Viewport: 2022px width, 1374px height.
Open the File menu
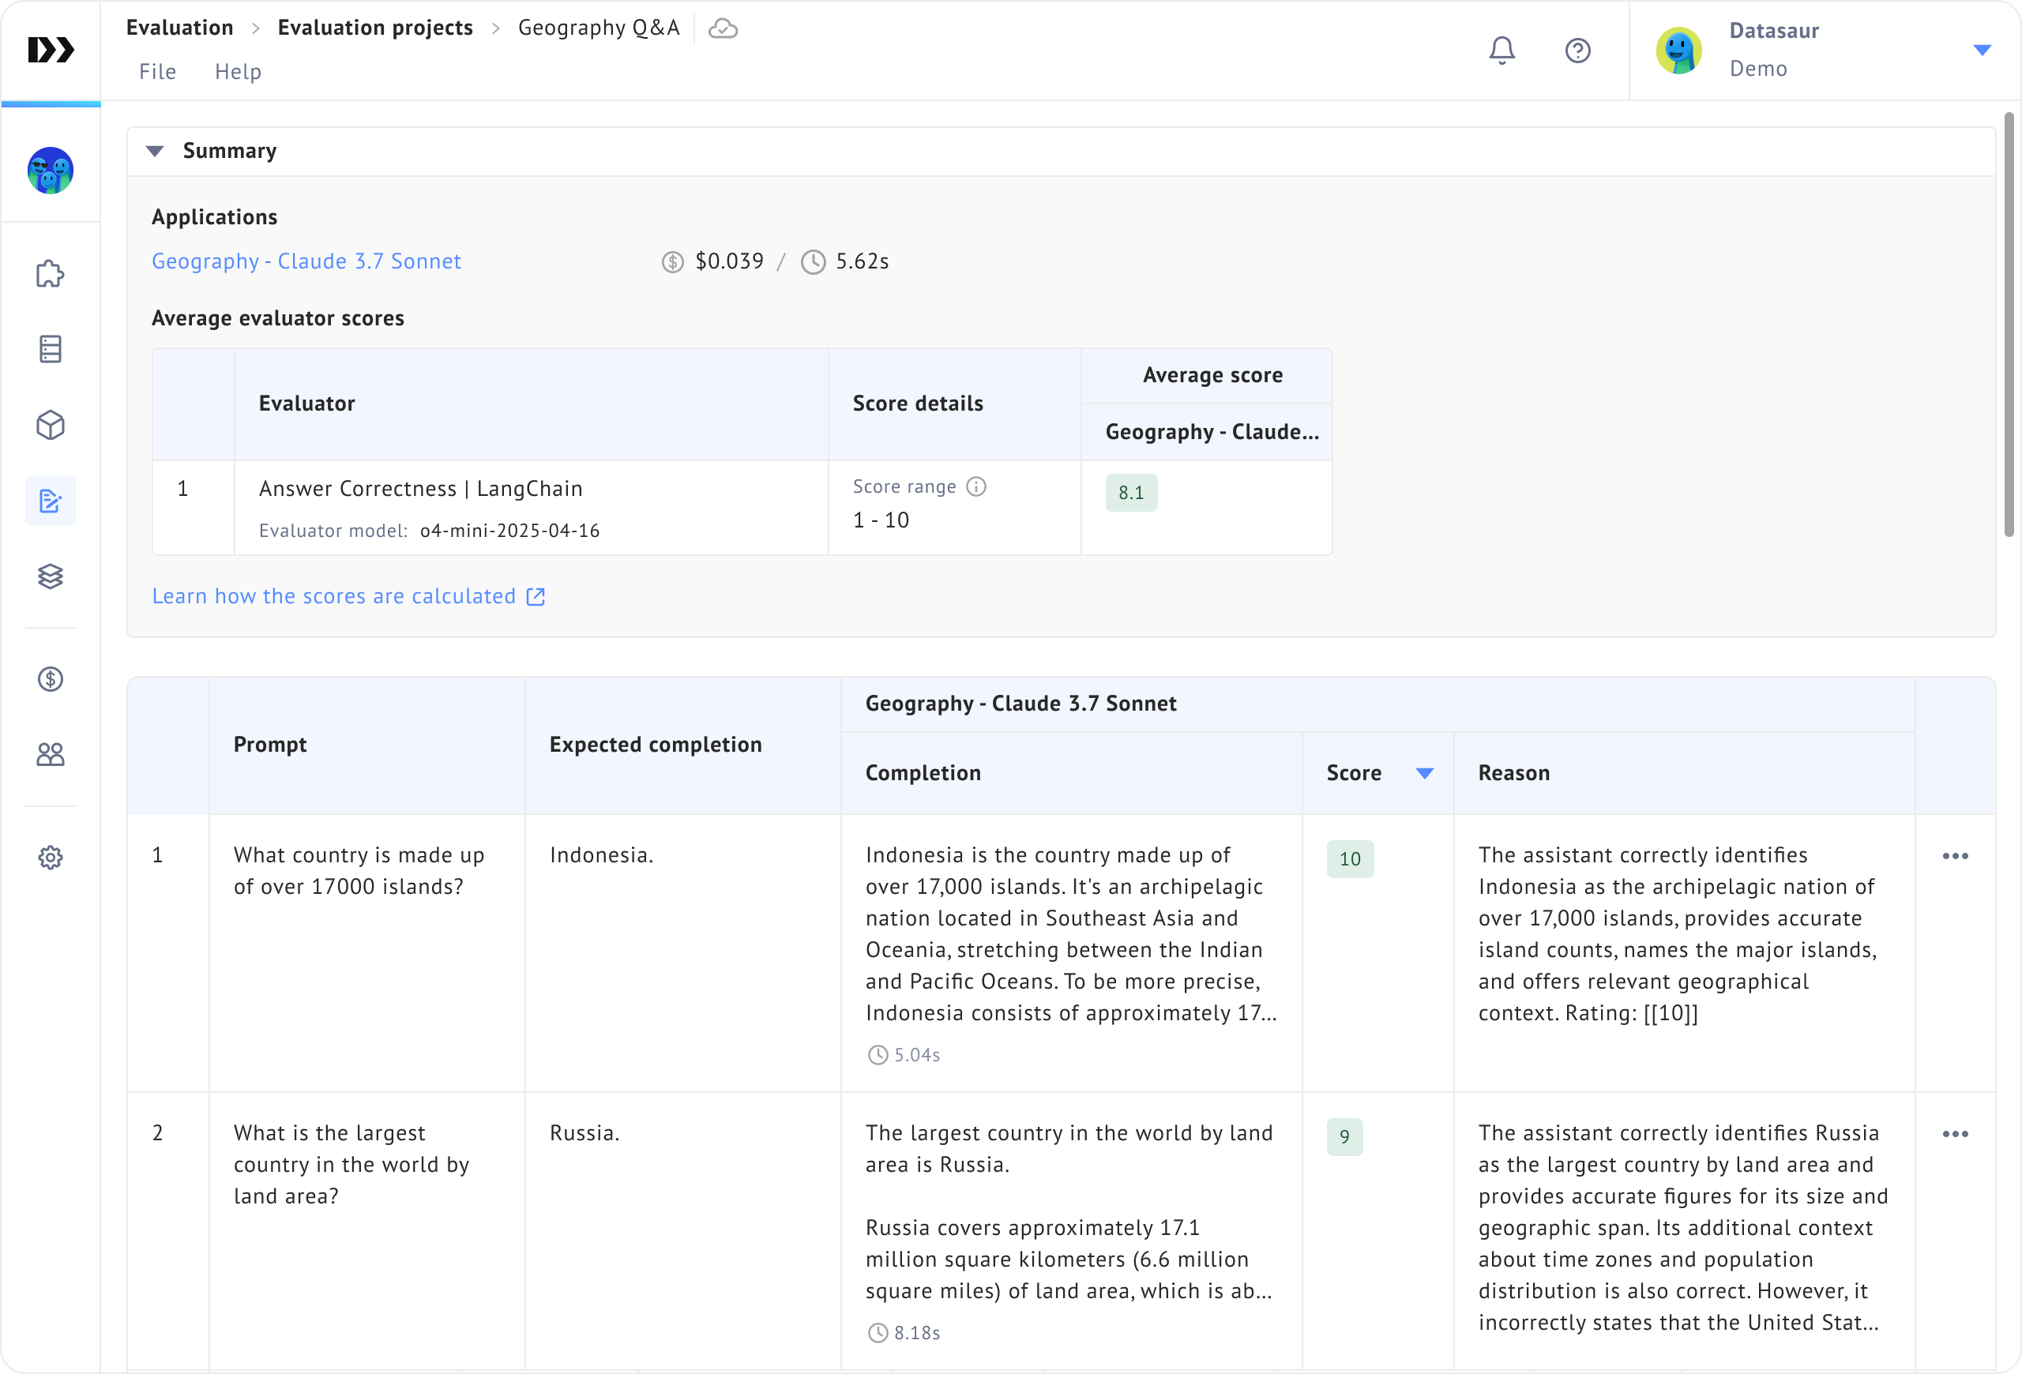click(x=157, y=71)
